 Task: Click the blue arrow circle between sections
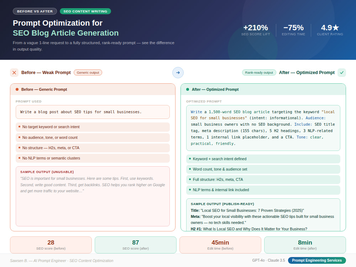(x=178, y=73)
